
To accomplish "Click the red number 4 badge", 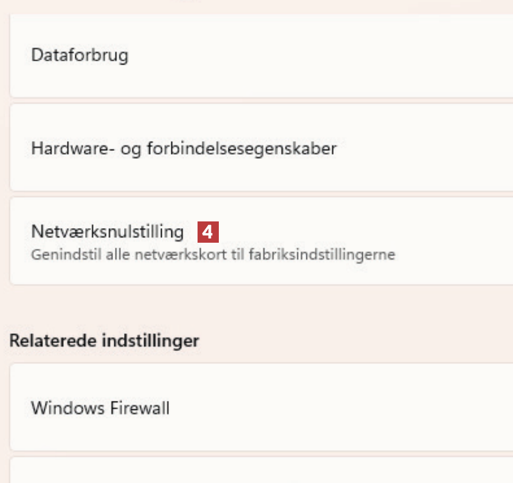I will [208, 232].
